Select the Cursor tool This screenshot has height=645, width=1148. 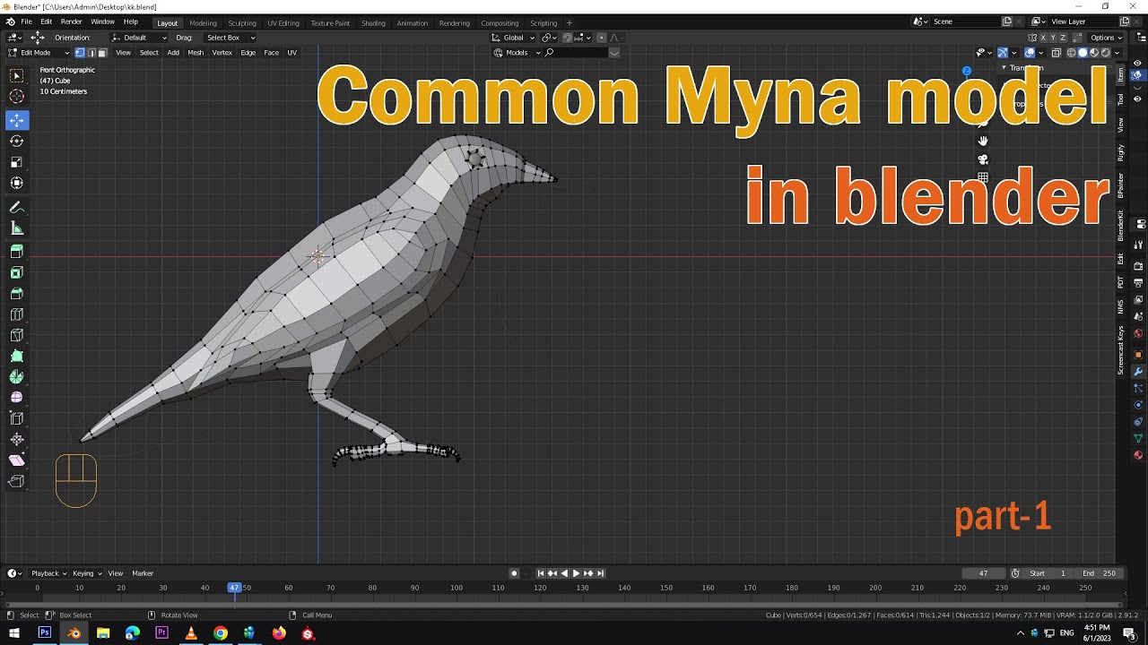point(16,97)
